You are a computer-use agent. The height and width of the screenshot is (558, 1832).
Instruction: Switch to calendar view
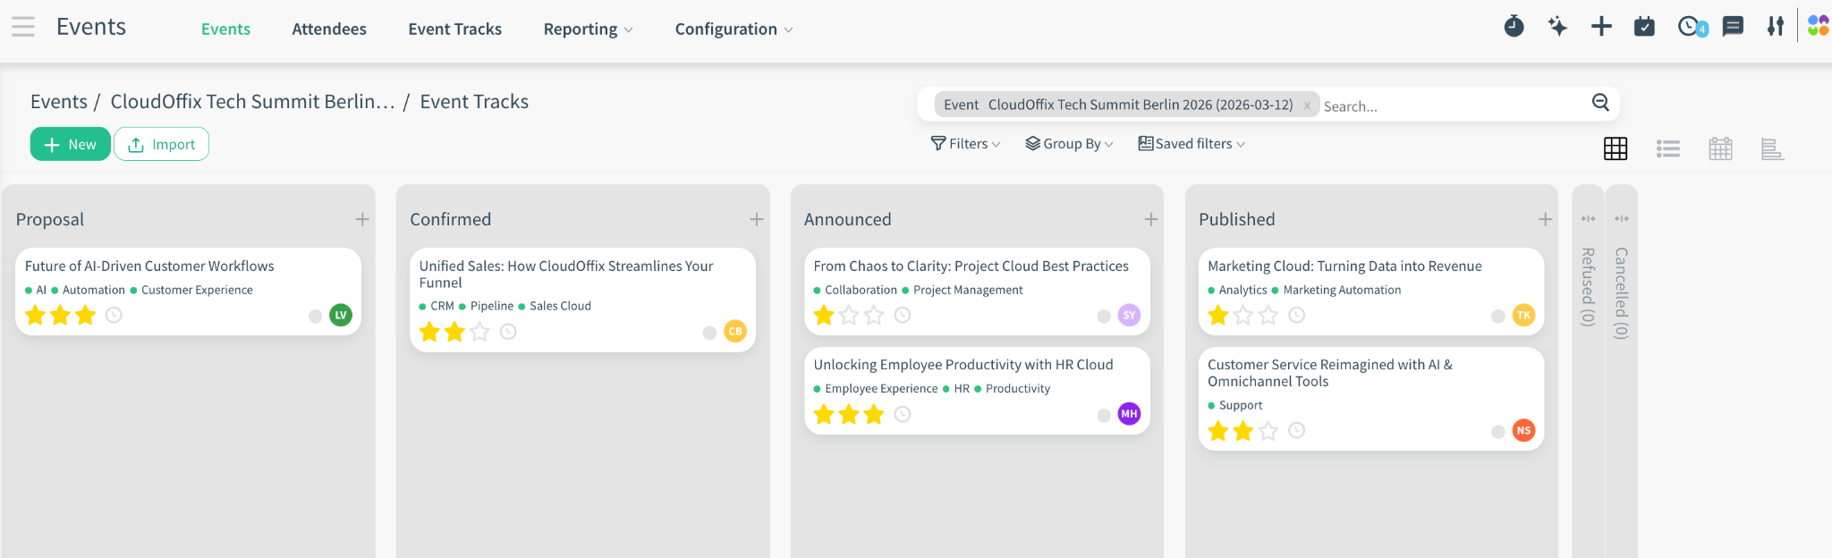tap(1720, 148)
